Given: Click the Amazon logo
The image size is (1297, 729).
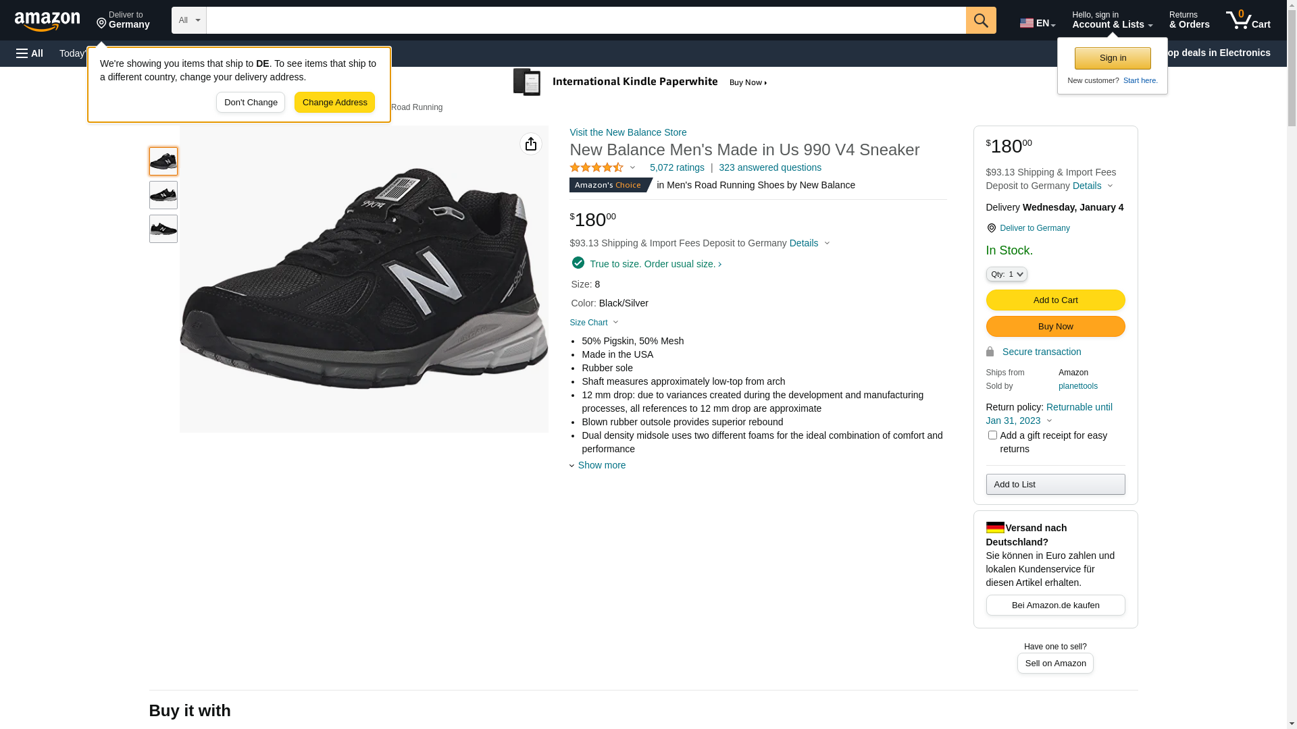Looking at the screenshot, I should coord(47,21).
